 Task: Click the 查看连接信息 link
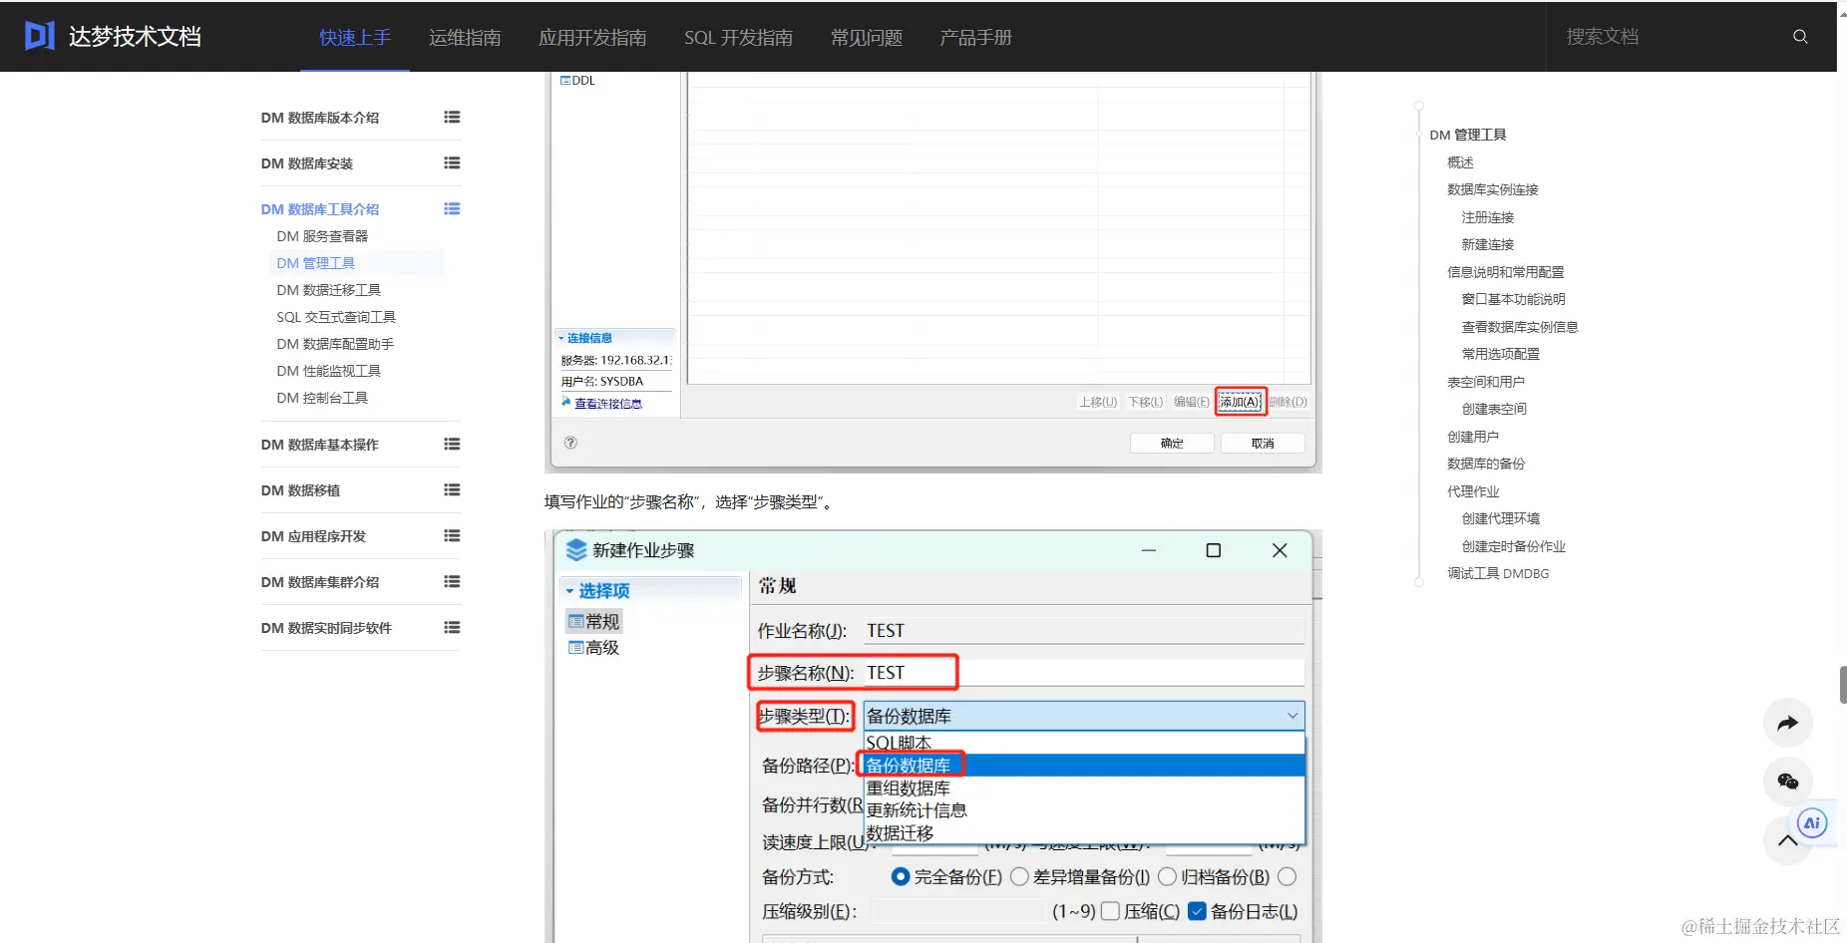pyautogui.click(x=608, y=404)
